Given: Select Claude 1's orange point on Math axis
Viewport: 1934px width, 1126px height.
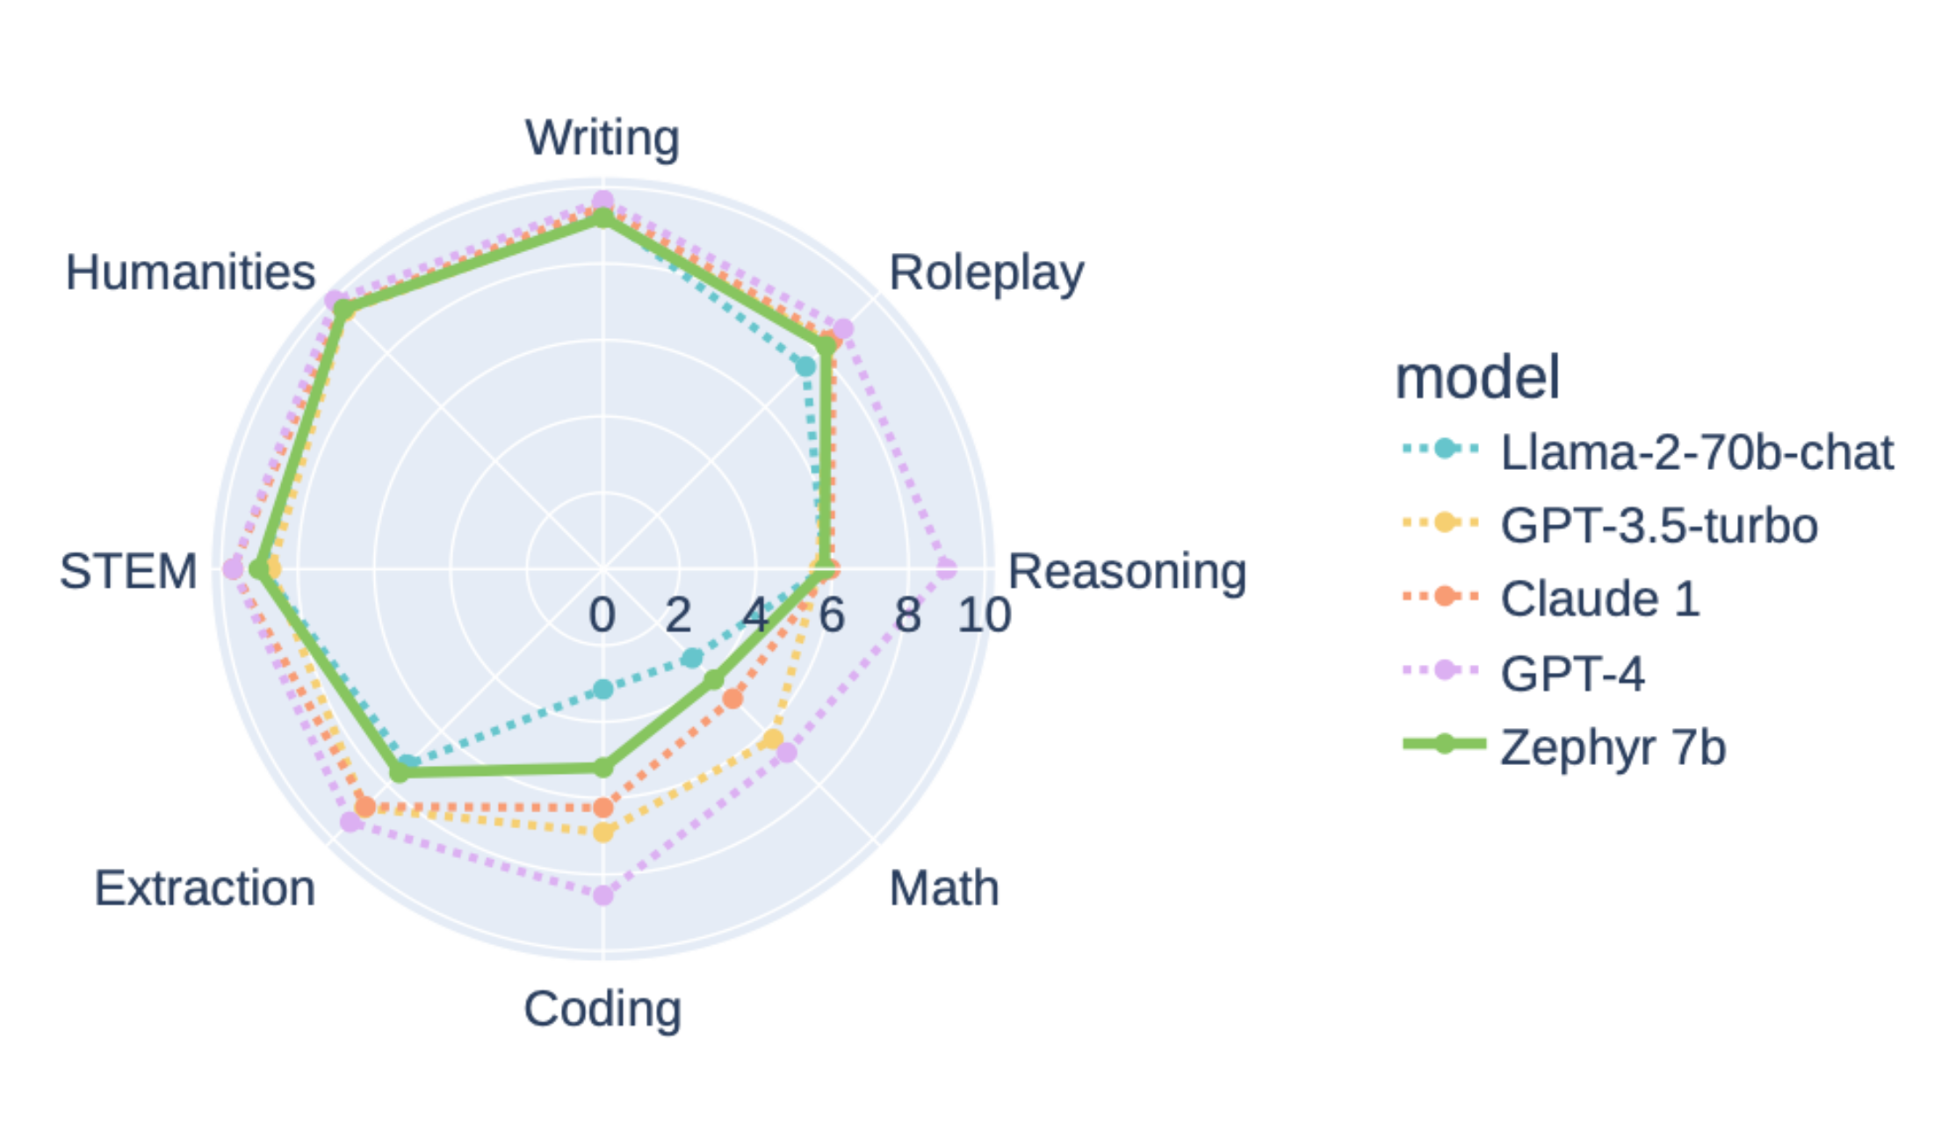Looking at the screenshot, I should coord(732,699).
